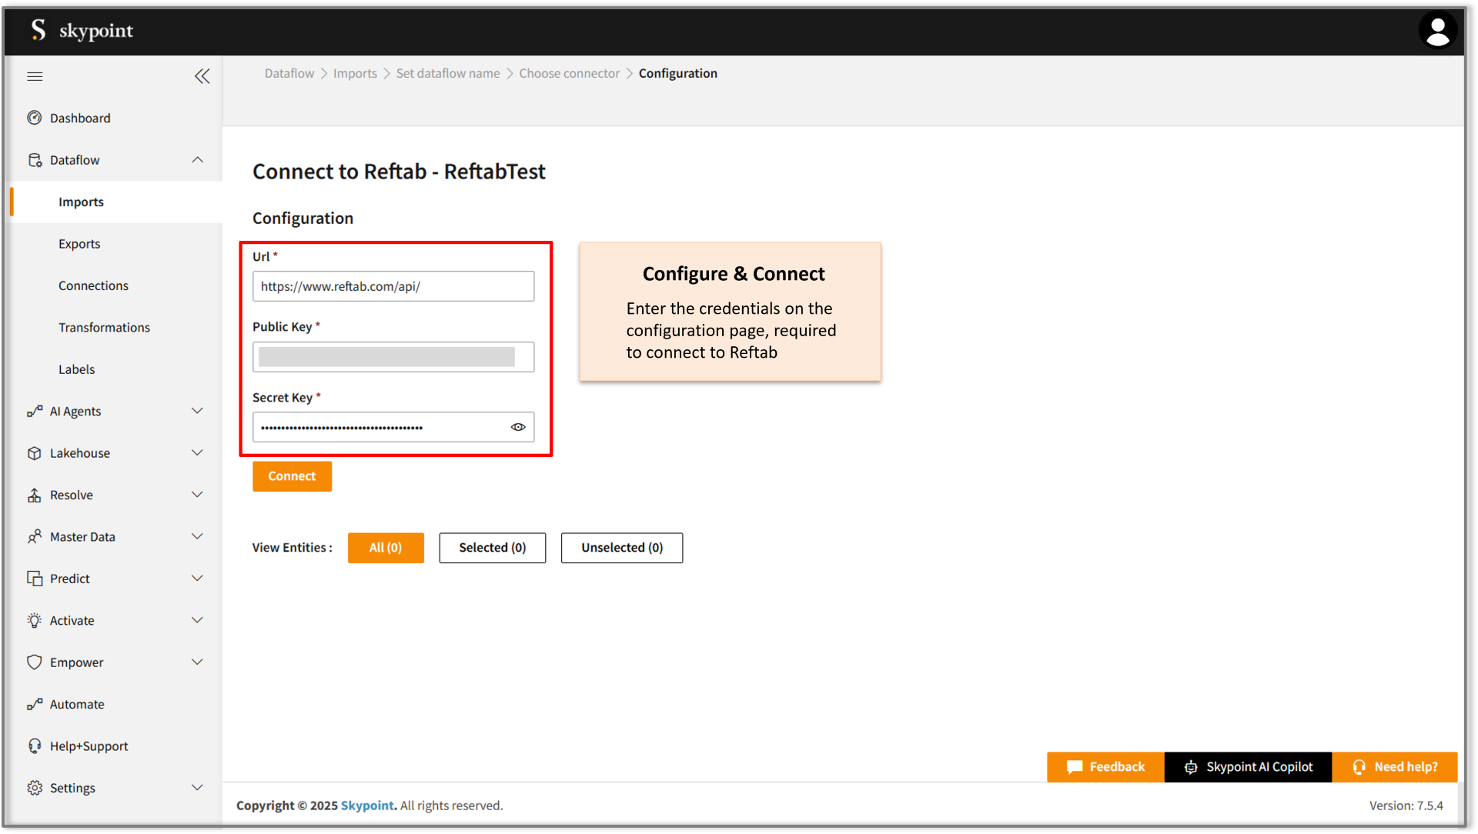
Task: Click the Automate icon in the sidebar
Action: [x=35, y=703]
